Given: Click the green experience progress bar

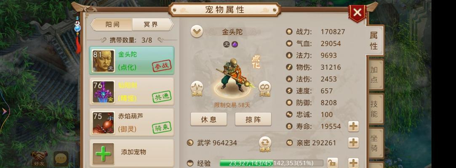Looking at the screenshot, I should coord(271,163).
